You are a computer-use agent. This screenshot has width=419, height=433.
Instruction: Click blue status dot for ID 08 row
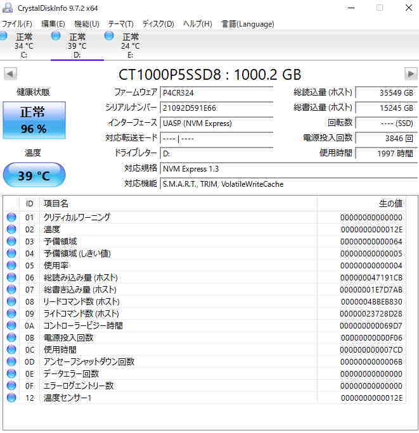(x=11, y=301)
